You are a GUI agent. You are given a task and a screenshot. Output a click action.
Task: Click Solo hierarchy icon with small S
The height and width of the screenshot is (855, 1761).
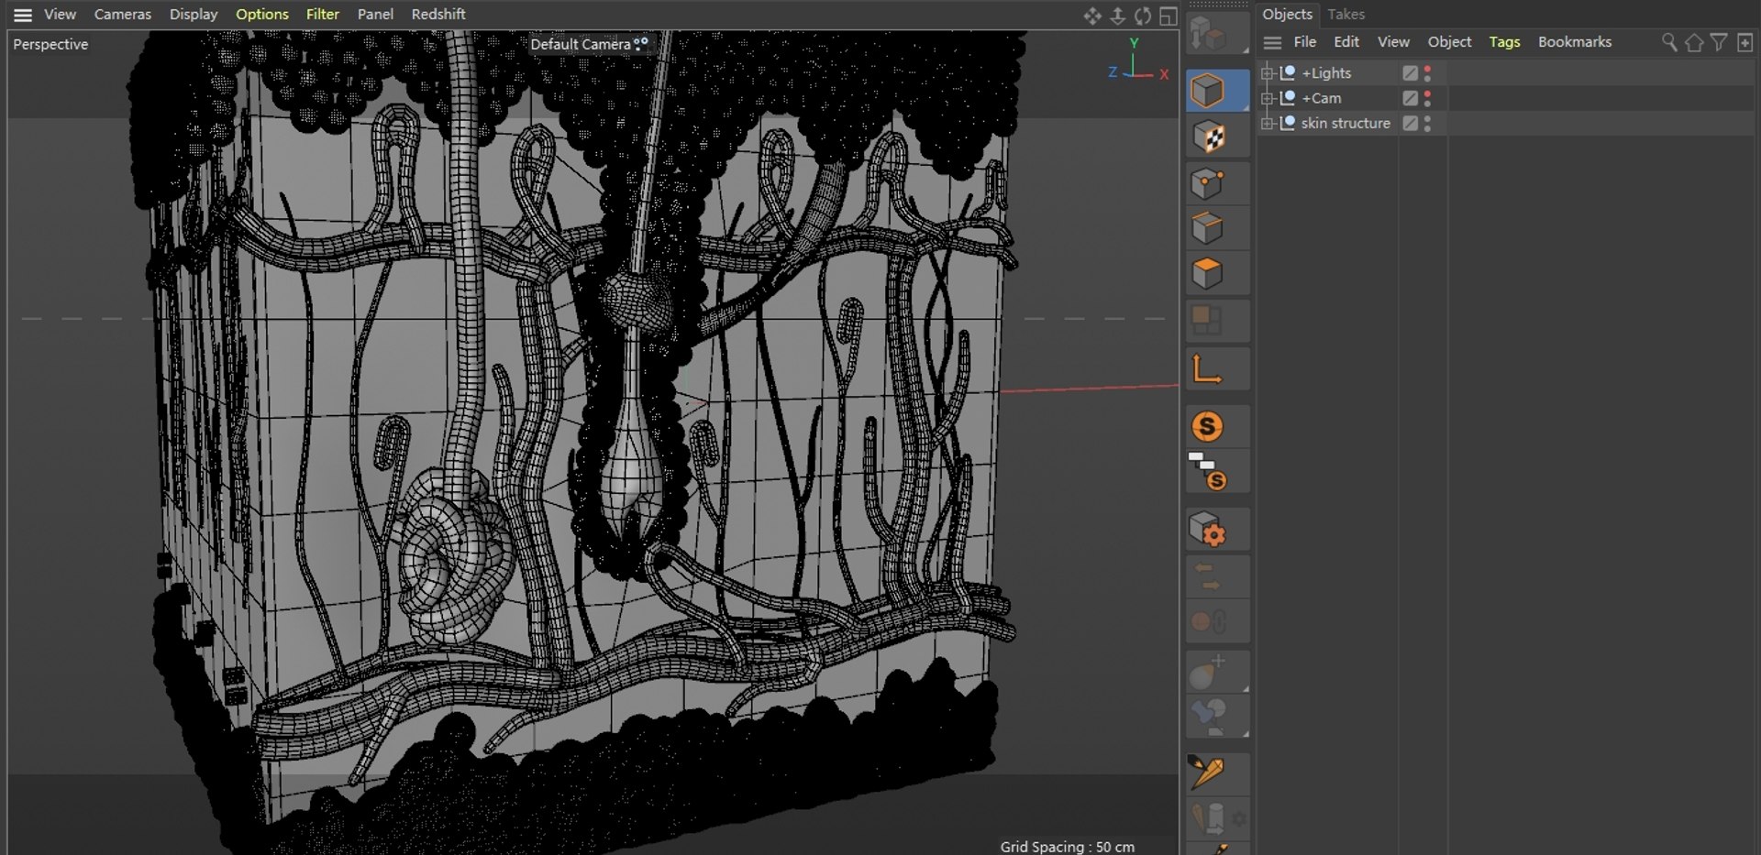(x=1208, y=472)
